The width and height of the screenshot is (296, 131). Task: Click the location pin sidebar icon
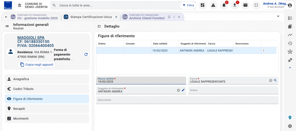coord(290,118)
